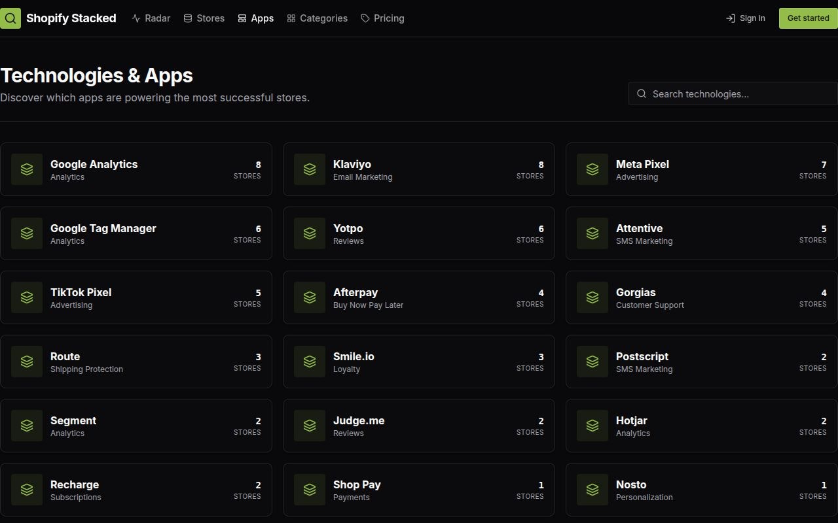Open the Recharge app name
The image size is (838, 523).
coord(75,484)
